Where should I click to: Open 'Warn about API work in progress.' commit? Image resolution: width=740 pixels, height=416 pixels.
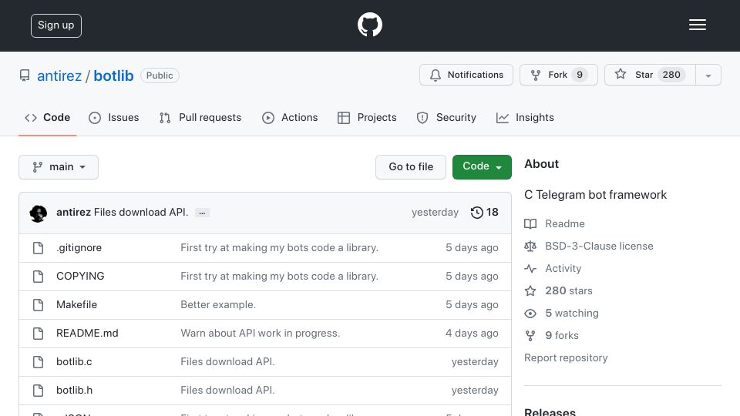(x=260, y=333)
